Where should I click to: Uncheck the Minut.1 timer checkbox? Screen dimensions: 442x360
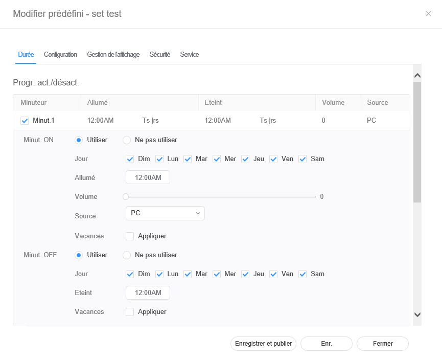pyautogui.click(x=25, y=121)
